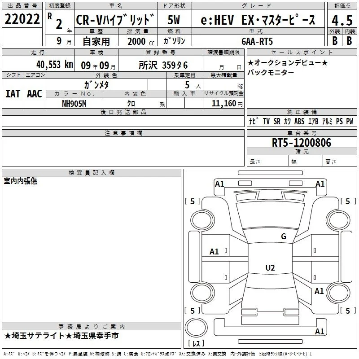Viewport: 359px width, 359px height.
Task: Select door type value 5W
Action: click(174, 20)
